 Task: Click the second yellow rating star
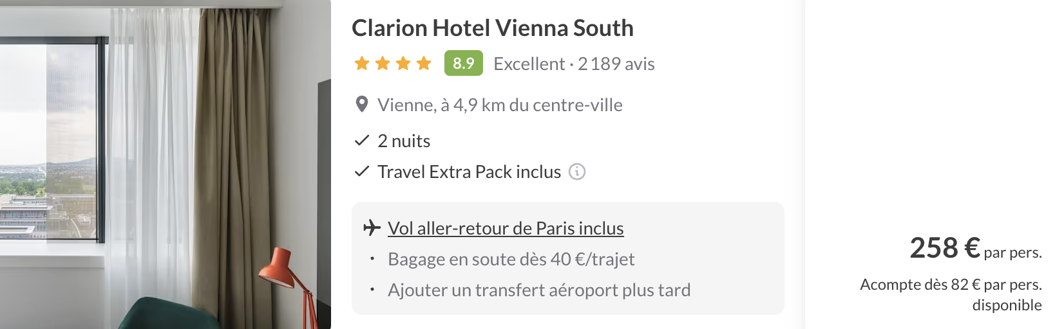tap(383, 63)
